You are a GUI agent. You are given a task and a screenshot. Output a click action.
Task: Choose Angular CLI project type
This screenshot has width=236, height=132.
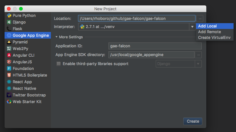[x=28, y=55]
